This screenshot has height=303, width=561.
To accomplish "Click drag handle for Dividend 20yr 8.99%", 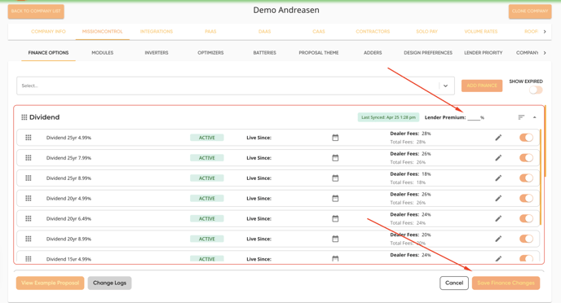I will [x=29, y=239].
